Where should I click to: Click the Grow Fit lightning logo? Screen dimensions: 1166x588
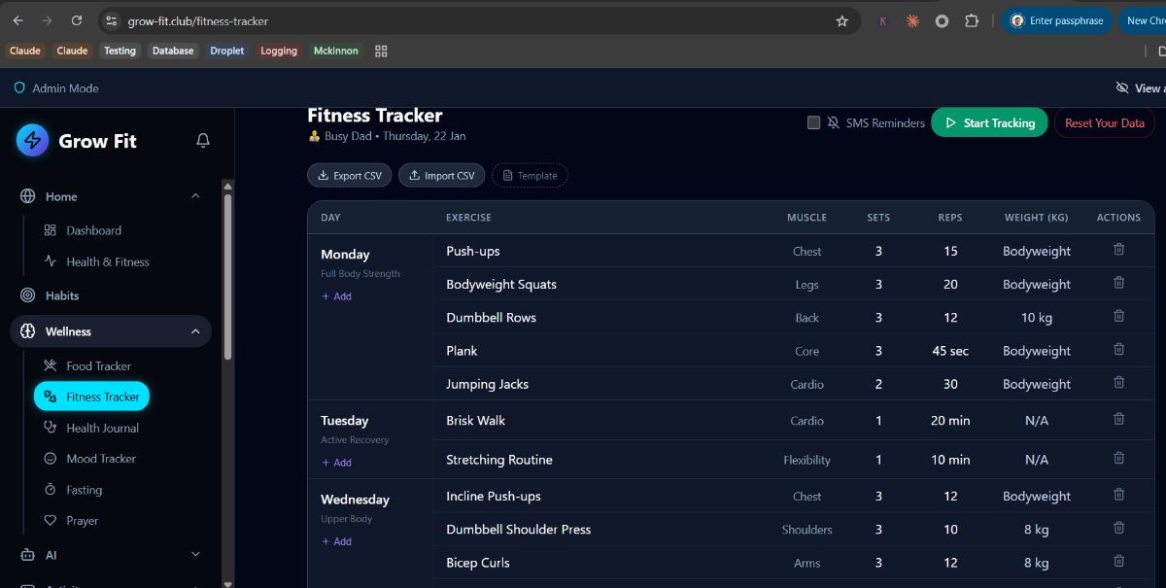32,141
